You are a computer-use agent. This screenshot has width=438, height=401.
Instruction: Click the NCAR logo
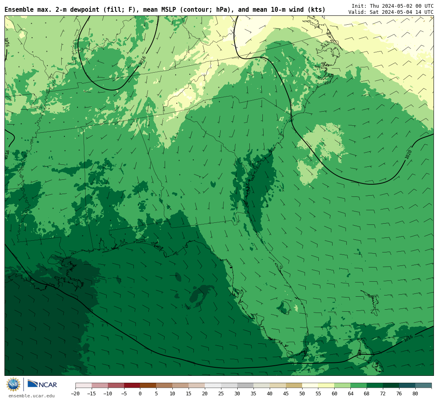point(42,384)
